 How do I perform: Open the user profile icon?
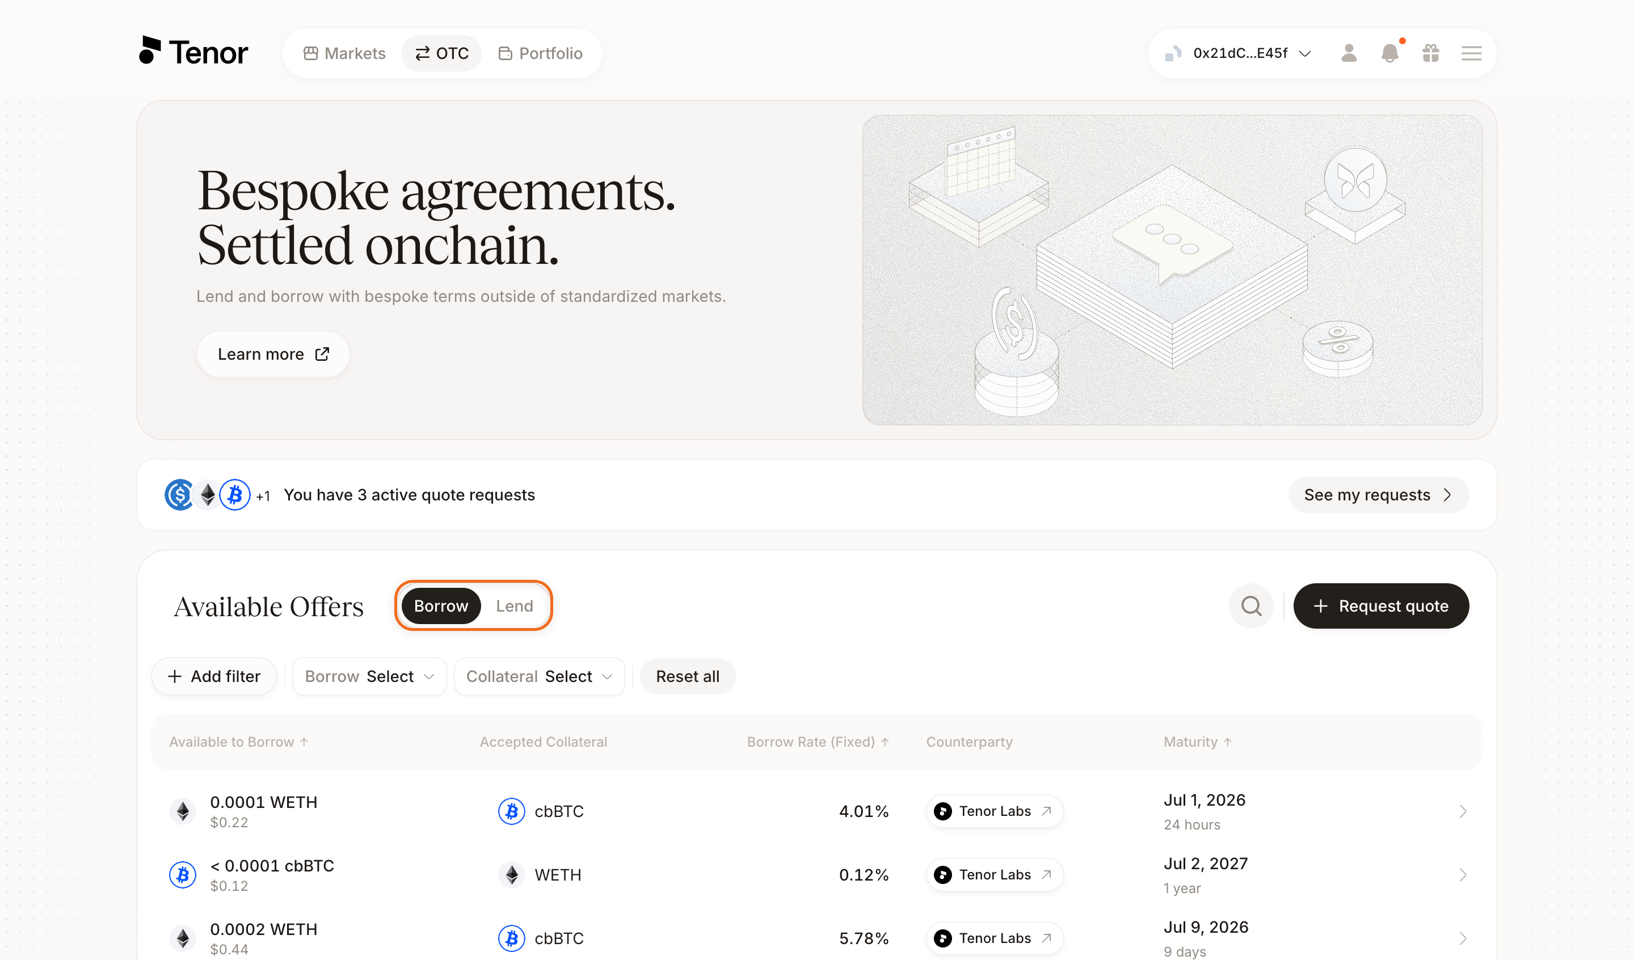(x=1349, y=53)
